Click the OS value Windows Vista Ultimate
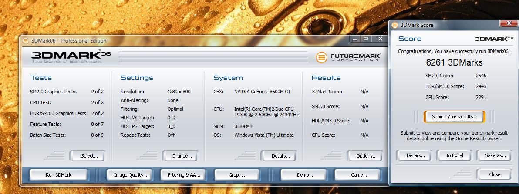 coord(264,135)
